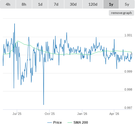Viewport: 135px width, 130px height.
Task: Click the Jul '25 axis tick label
Action: [x=17, y=114]
